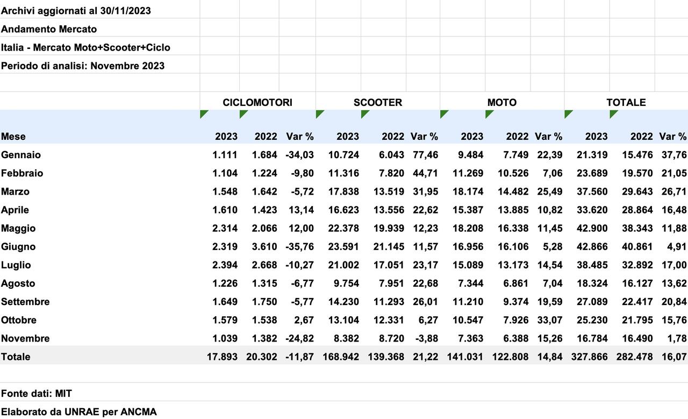Click green triangle marker above Ciclomotori 2023 column
The height and width of the screenshot is (419, 688).
click(203, 113)
